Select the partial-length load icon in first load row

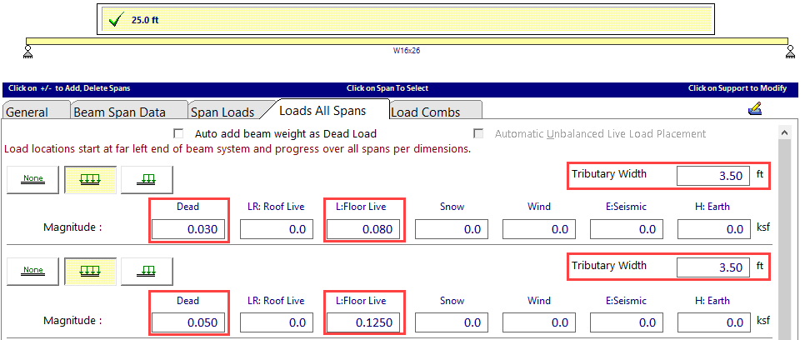tap(147, 178)
